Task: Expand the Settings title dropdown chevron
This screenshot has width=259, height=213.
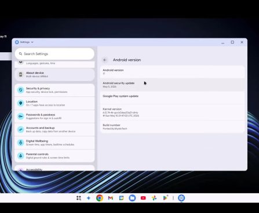Action: pos(32,42)
